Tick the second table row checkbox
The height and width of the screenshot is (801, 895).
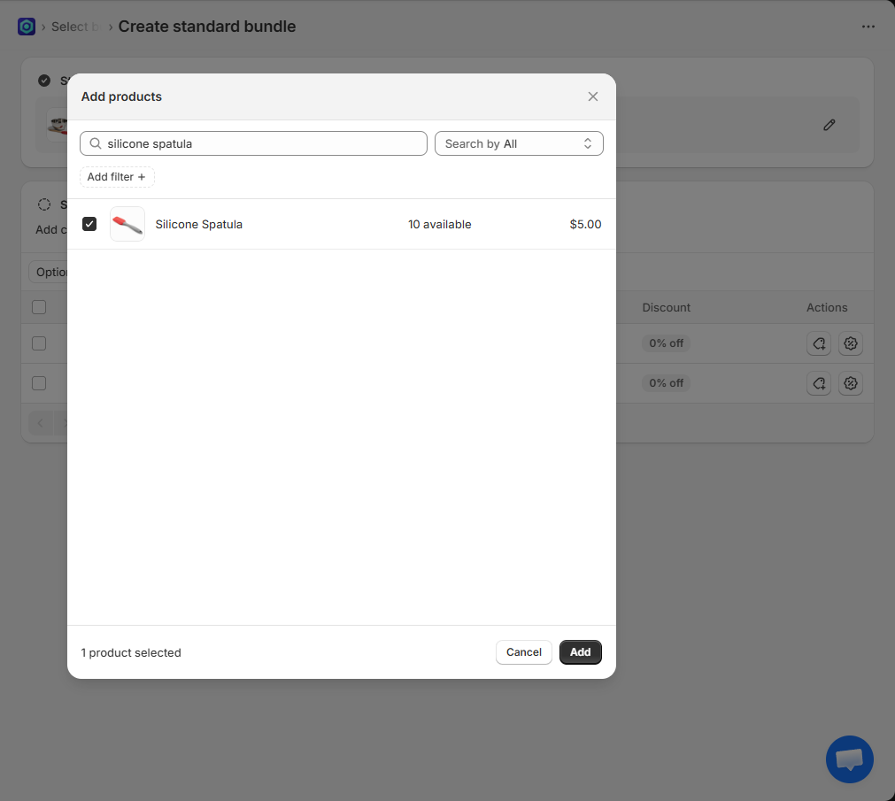point(39,383)
